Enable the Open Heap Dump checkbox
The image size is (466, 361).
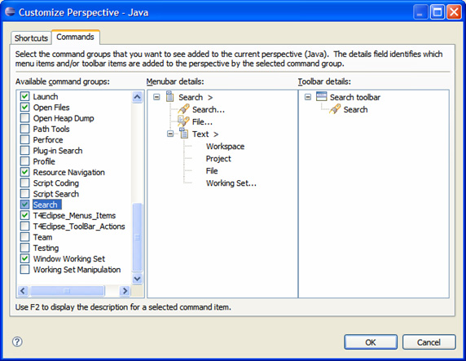(x=25, y=118)
